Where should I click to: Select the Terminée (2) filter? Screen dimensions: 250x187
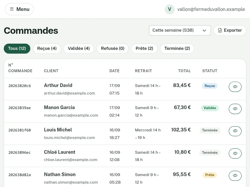click(x=177, y=49)
